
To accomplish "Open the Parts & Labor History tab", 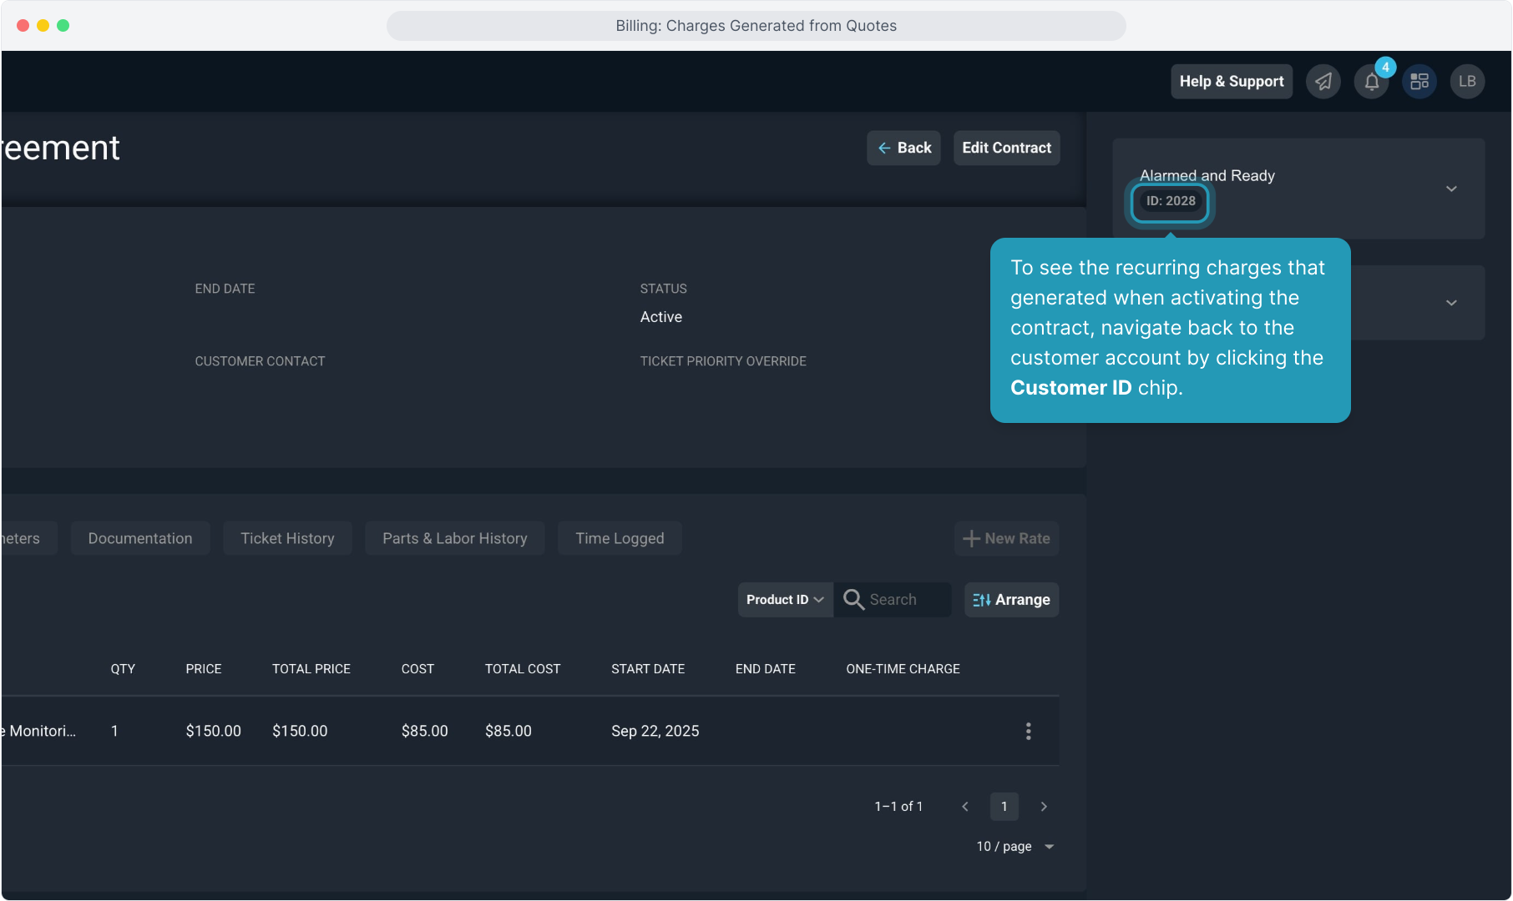I will coord(454,539).
